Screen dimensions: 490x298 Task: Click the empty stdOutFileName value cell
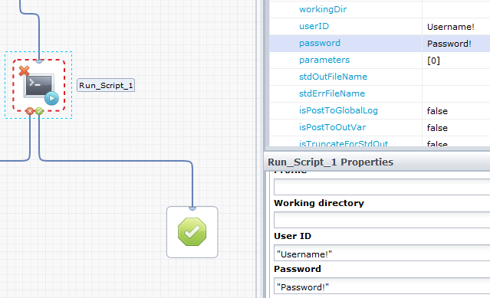(456, 77)
